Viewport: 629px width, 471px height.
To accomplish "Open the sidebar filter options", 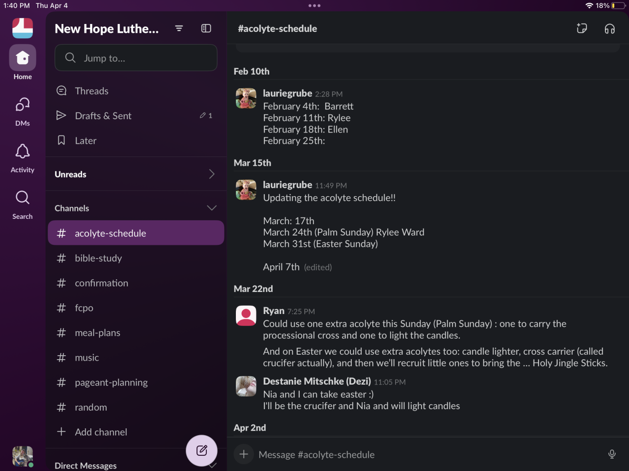I will (x=179, y=28).
